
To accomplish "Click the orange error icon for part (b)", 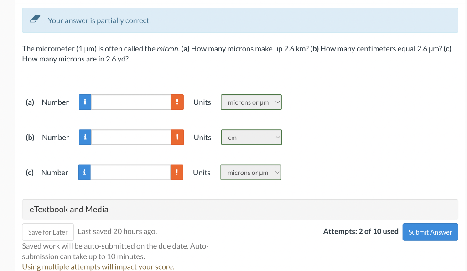I will [177, 138].
